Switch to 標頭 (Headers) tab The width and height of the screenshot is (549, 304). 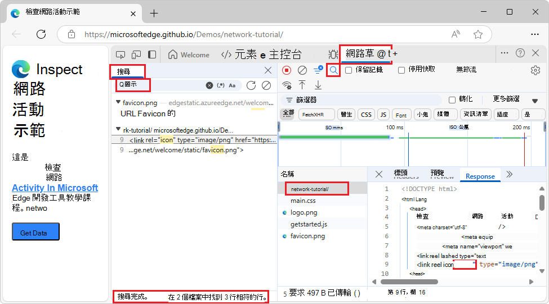pyautogui.click(x=405, y=174)
